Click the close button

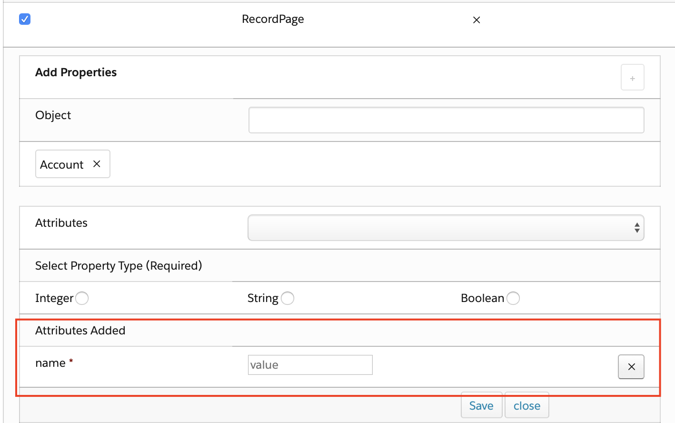coord(527,405)
